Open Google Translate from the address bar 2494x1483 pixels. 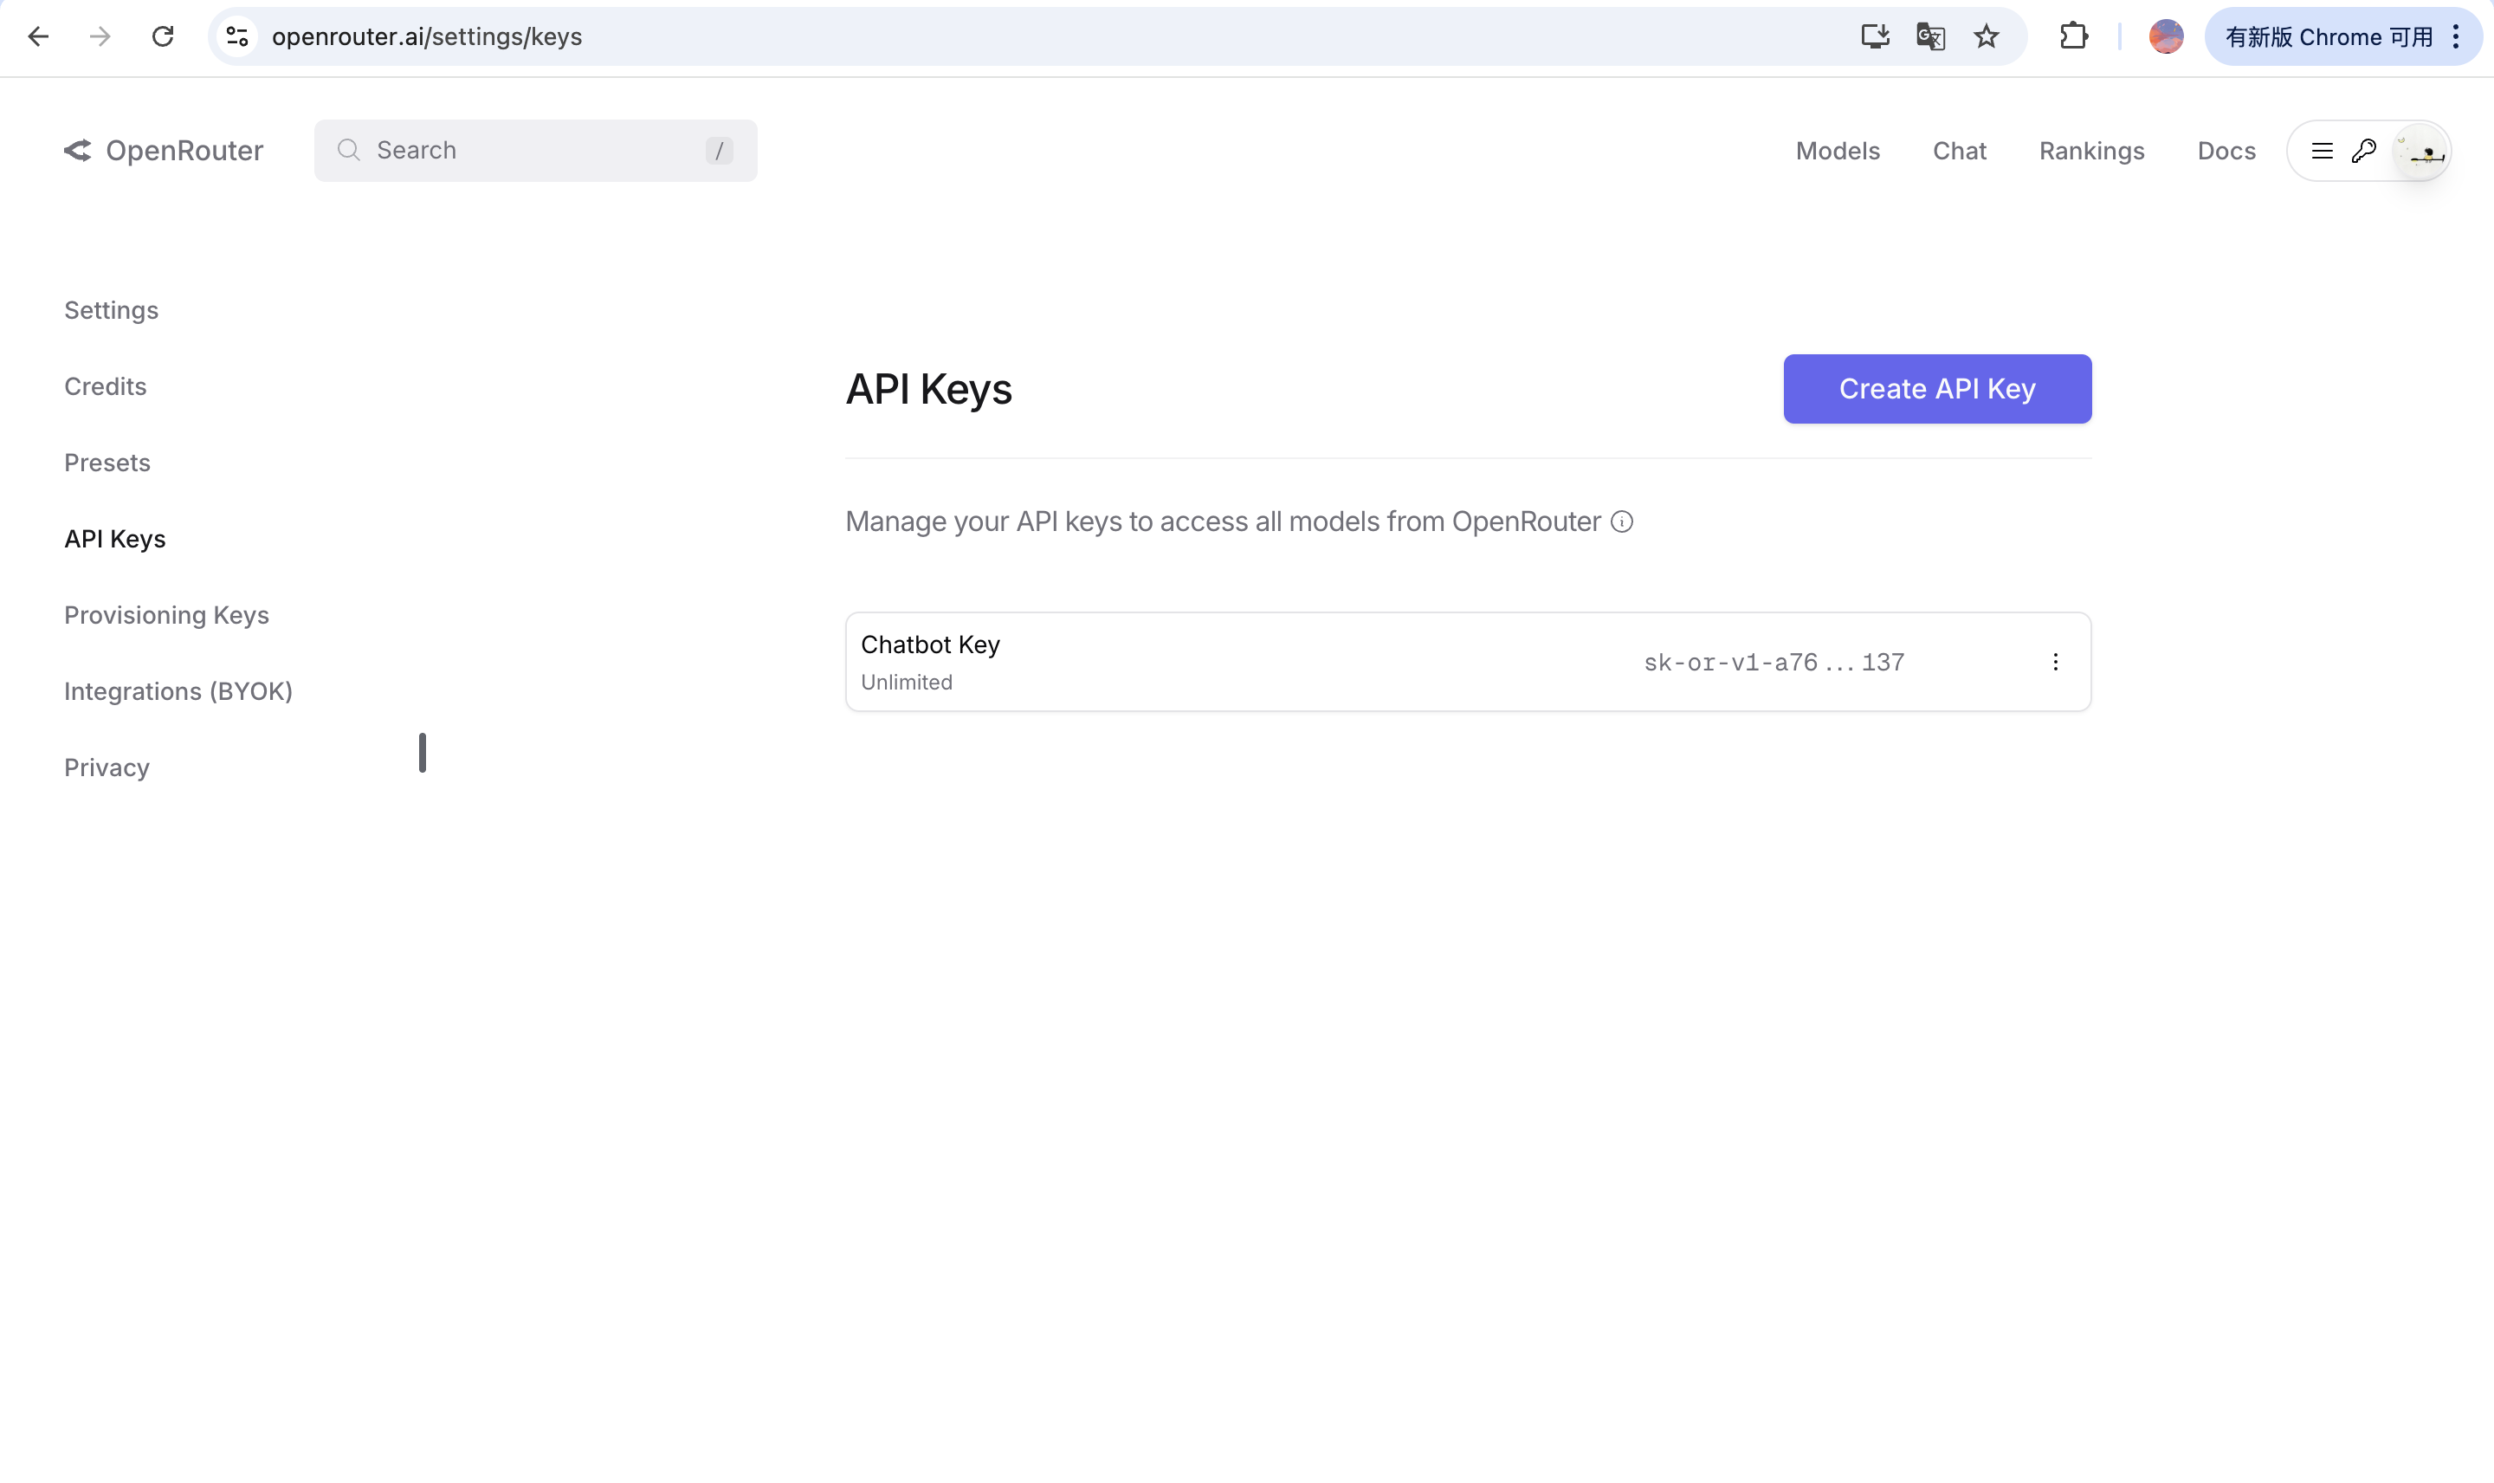click(1929, 37)
